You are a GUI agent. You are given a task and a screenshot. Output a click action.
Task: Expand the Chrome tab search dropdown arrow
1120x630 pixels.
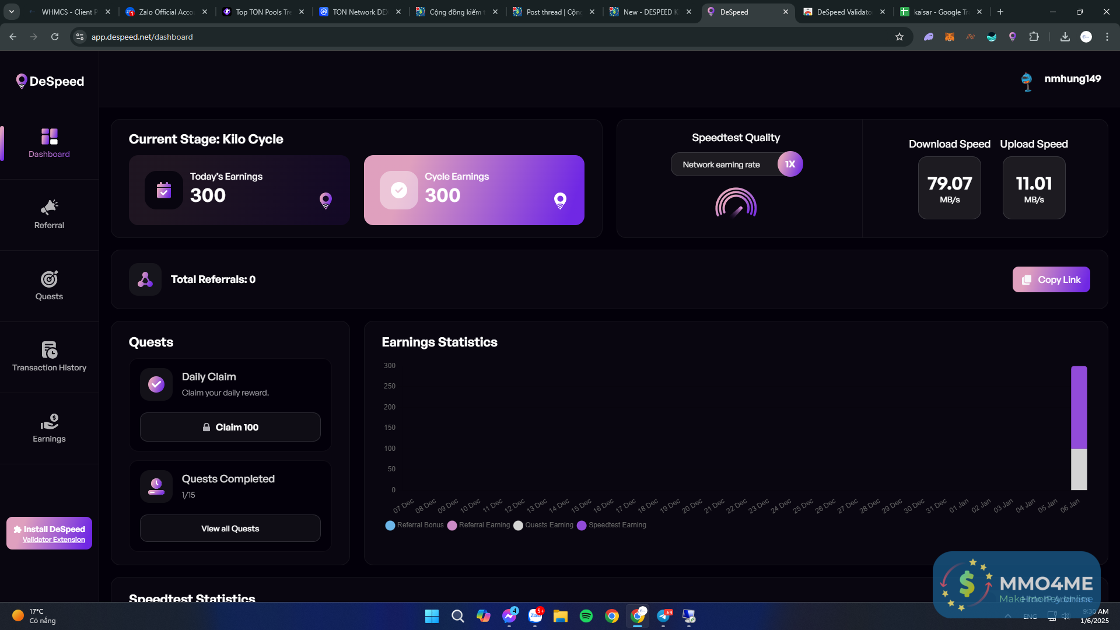pos(12,12)
